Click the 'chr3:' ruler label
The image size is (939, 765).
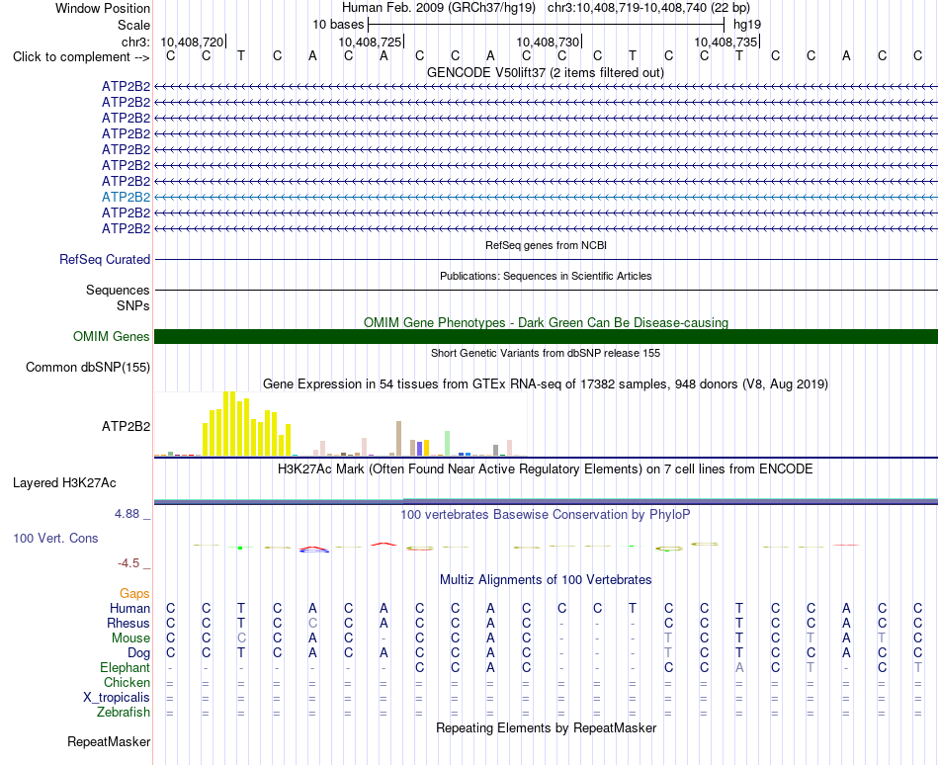[x=135, y=42]
